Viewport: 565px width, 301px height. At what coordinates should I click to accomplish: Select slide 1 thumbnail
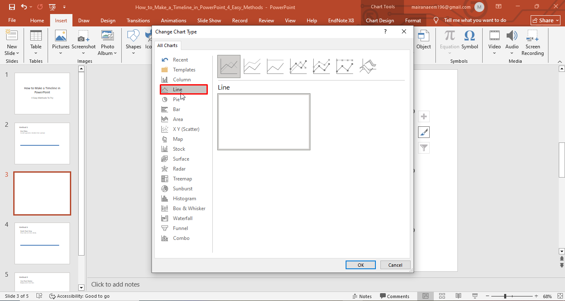click(42, 93)
